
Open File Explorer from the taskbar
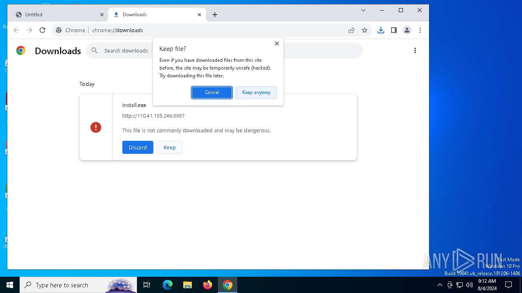pos(188,285)
